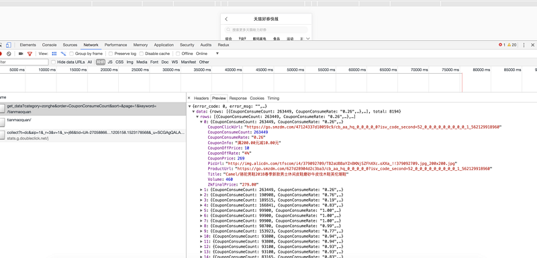The width and height of the screenshot is (537, 258).
Task: Switch to the Headers tab
Action: coord(201,98)
